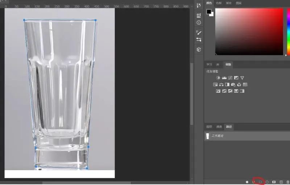The height and width of the screenshot is (185, 290).
Task: Add Photo Filter adjustment
Action: (x=233, y=84)
